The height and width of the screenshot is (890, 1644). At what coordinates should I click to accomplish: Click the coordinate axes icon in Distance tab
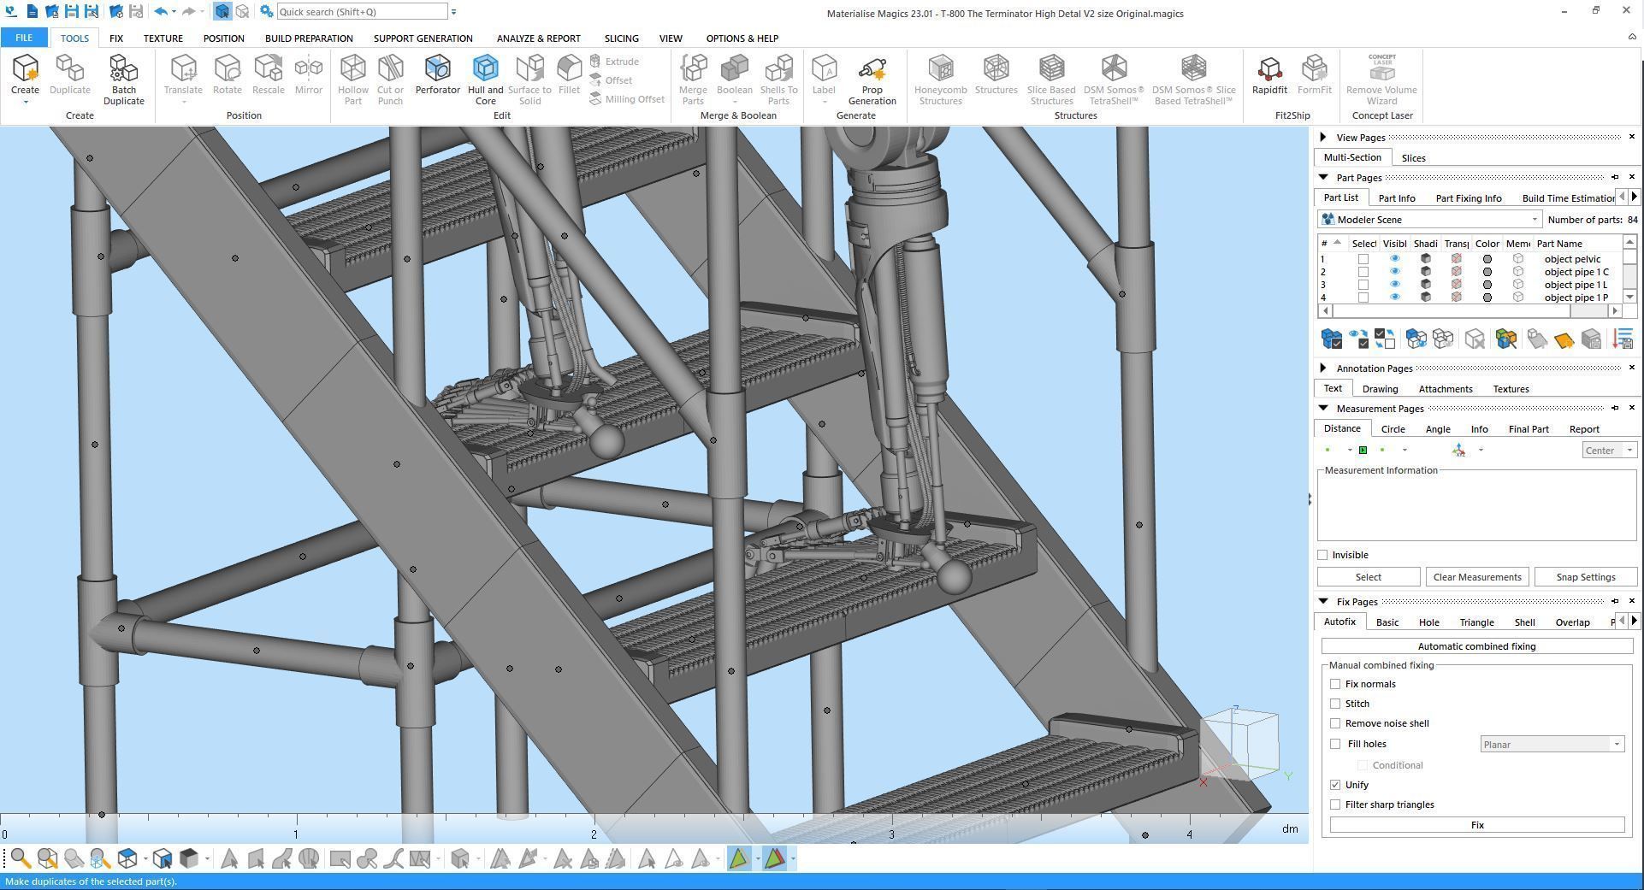click(x=1458, y=451)
